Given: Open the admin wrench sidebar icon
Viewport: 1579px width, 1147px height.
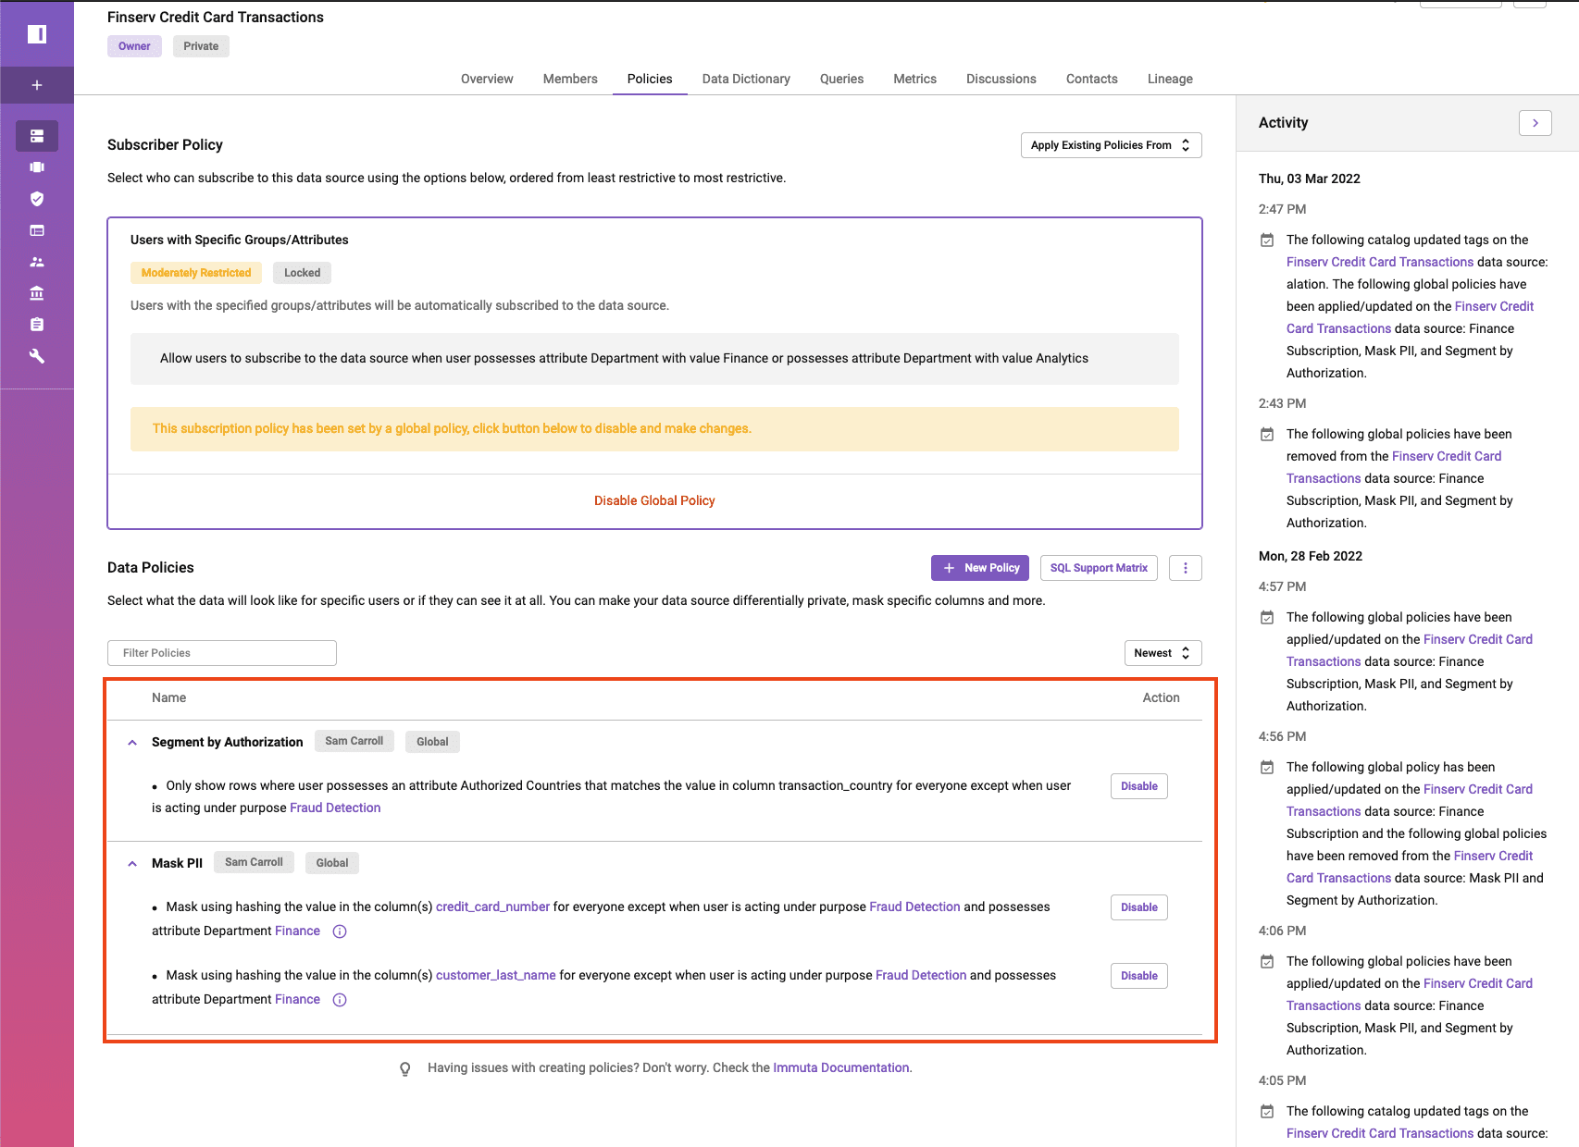Looking at the screenshot, I should pos(37,356).
